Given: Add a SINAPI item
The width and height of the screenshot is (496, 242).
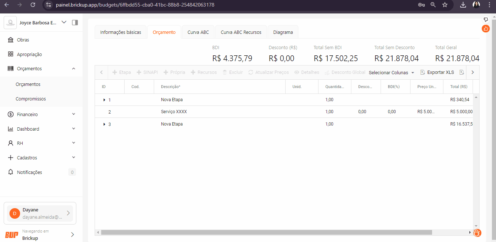Looking at the screenshot, I should click(x=147, y=72).
